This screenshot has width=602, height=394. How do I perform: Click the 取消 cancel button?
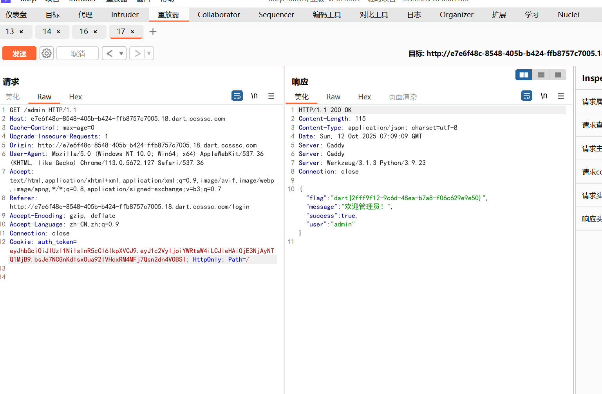pos(78,53)
